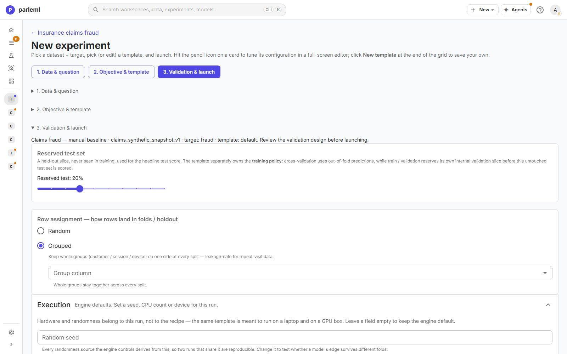Select the 'I' workspace in sidebar
Image resolution: width=567 pixels, height=354 pixels.
point(11,99)
